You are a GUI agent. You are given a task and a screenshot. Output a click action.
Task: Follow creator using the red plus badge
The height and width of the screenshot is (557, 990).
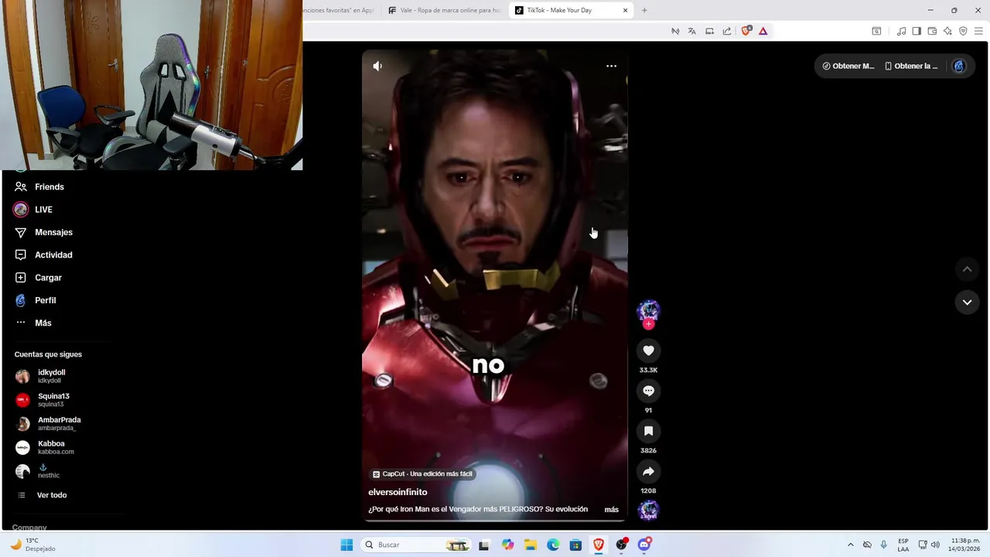(x=648, y=324)
